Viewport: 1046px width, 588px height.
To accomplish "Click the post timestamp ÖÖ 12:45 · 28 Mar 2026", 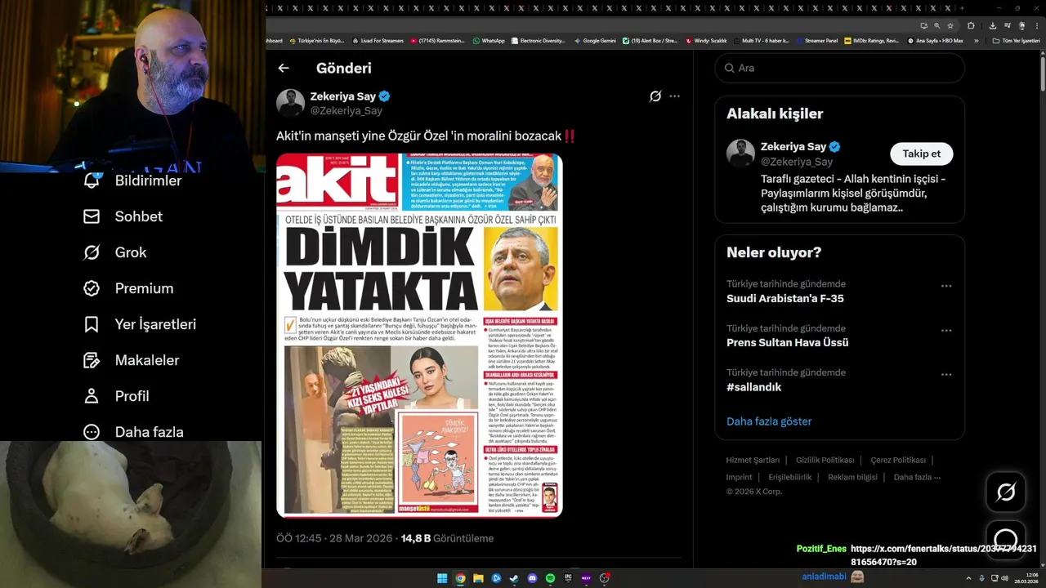I will pos(335,539).
